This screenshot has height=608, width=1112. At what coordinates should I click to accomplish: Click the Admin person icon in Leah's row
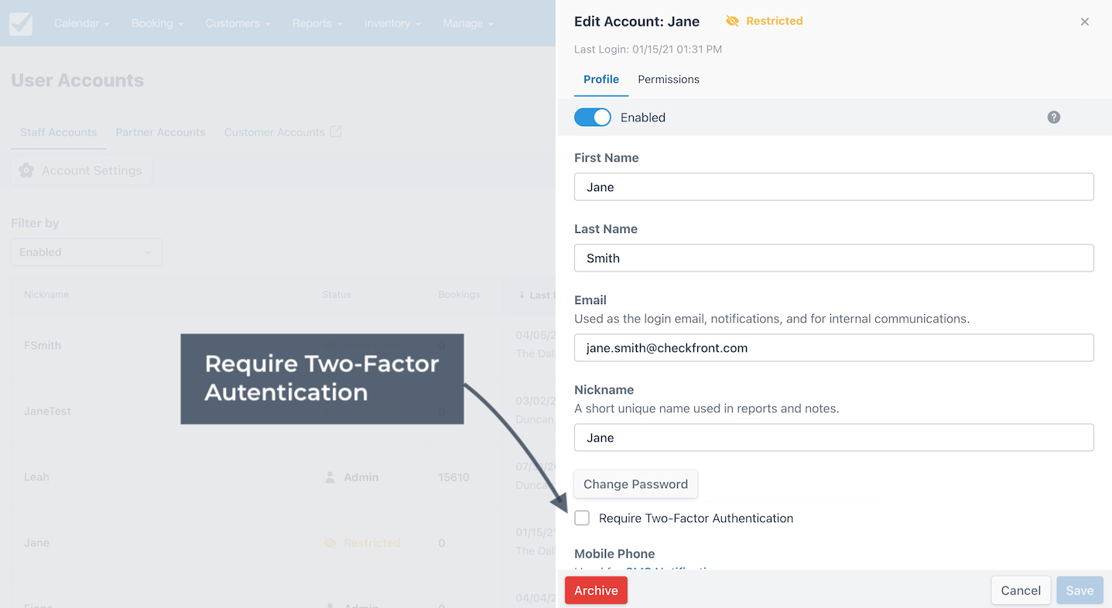330,477
